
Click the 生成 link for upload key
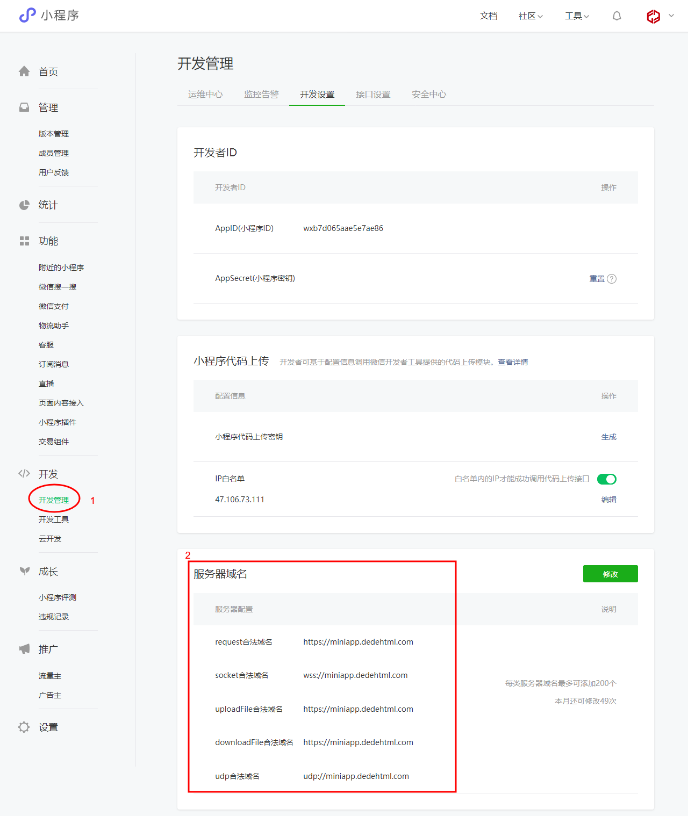tap(608, 437)
